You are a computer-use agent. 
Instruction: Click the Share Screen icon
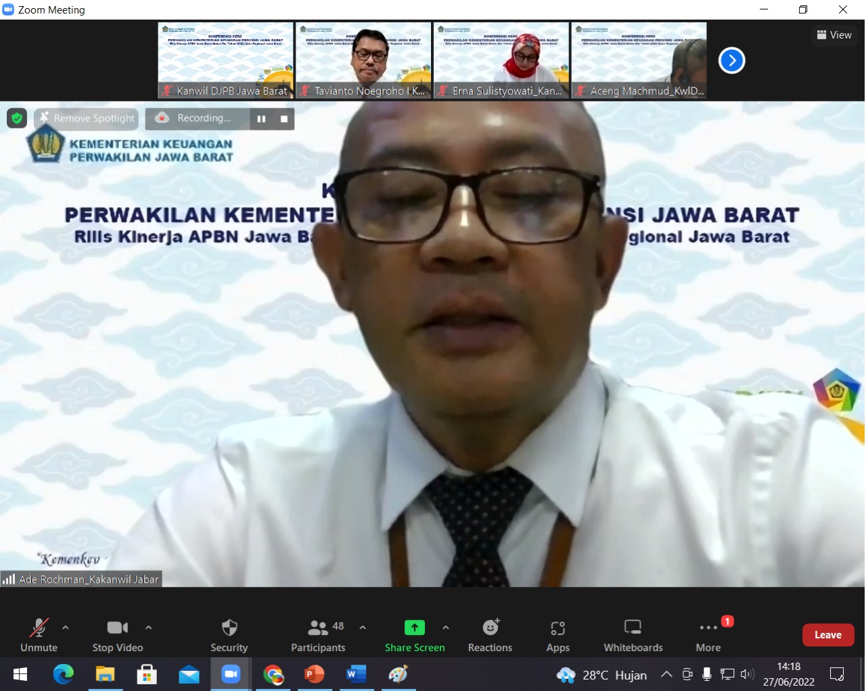(414, 627)
